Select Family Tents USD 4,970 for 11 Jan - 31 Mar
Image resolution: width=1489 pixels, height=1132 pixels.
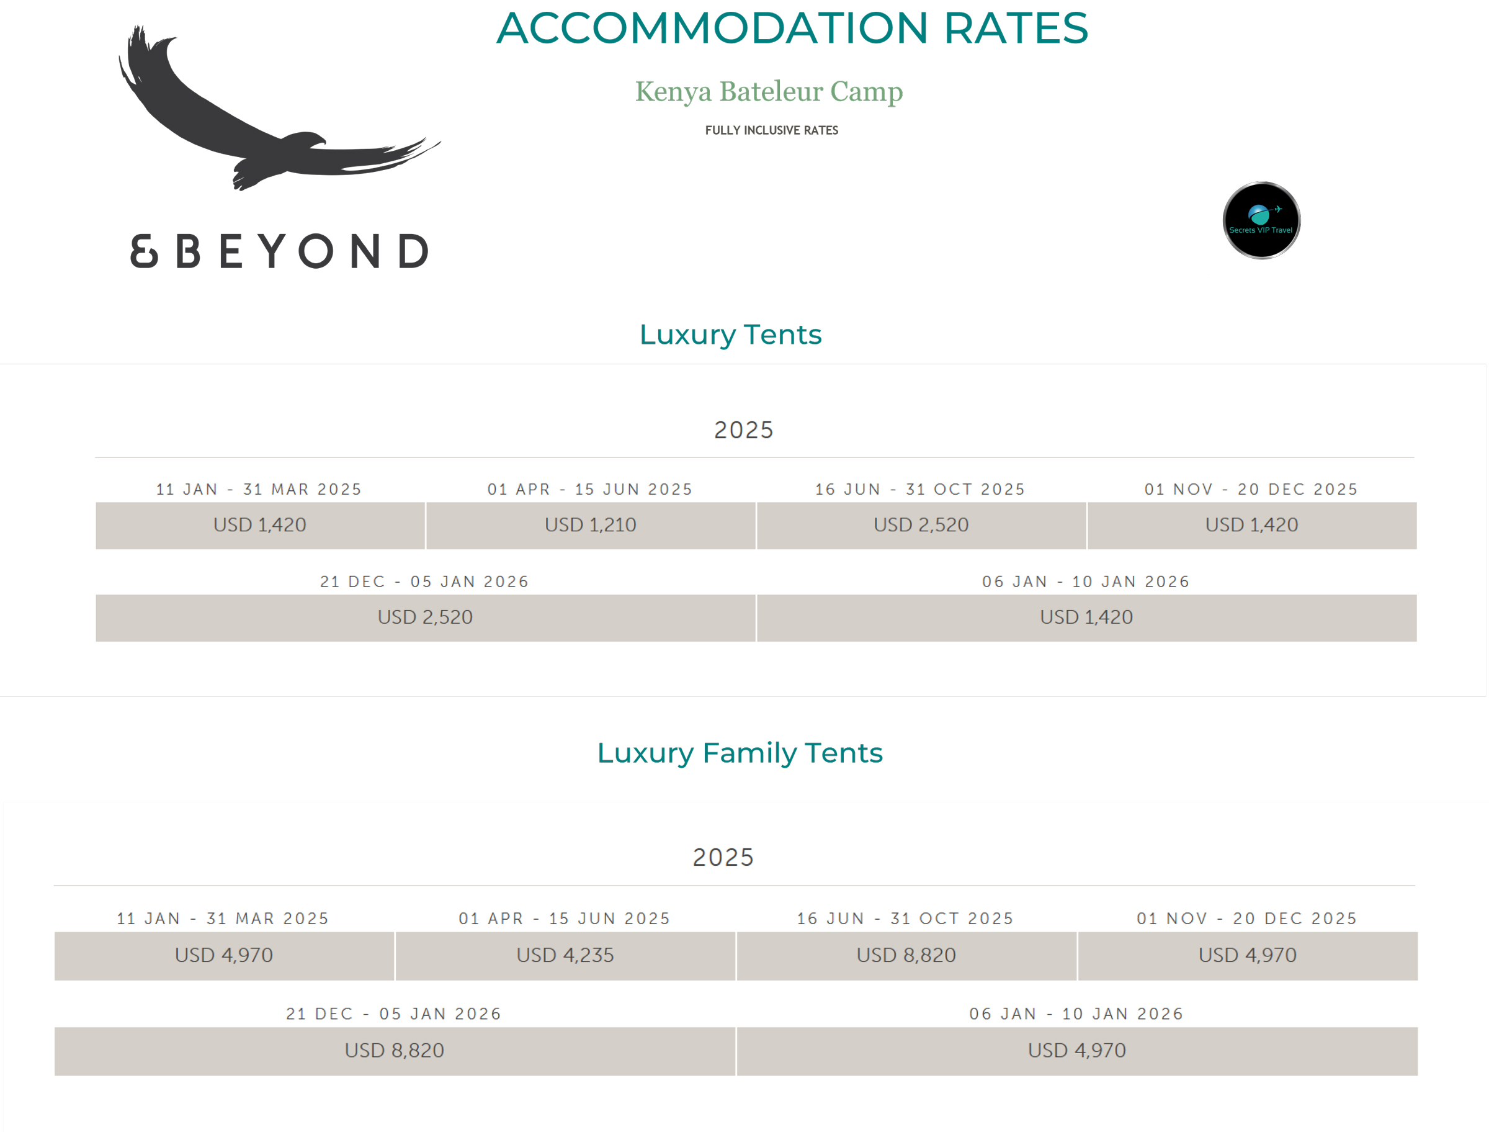(x=224, y=956)
